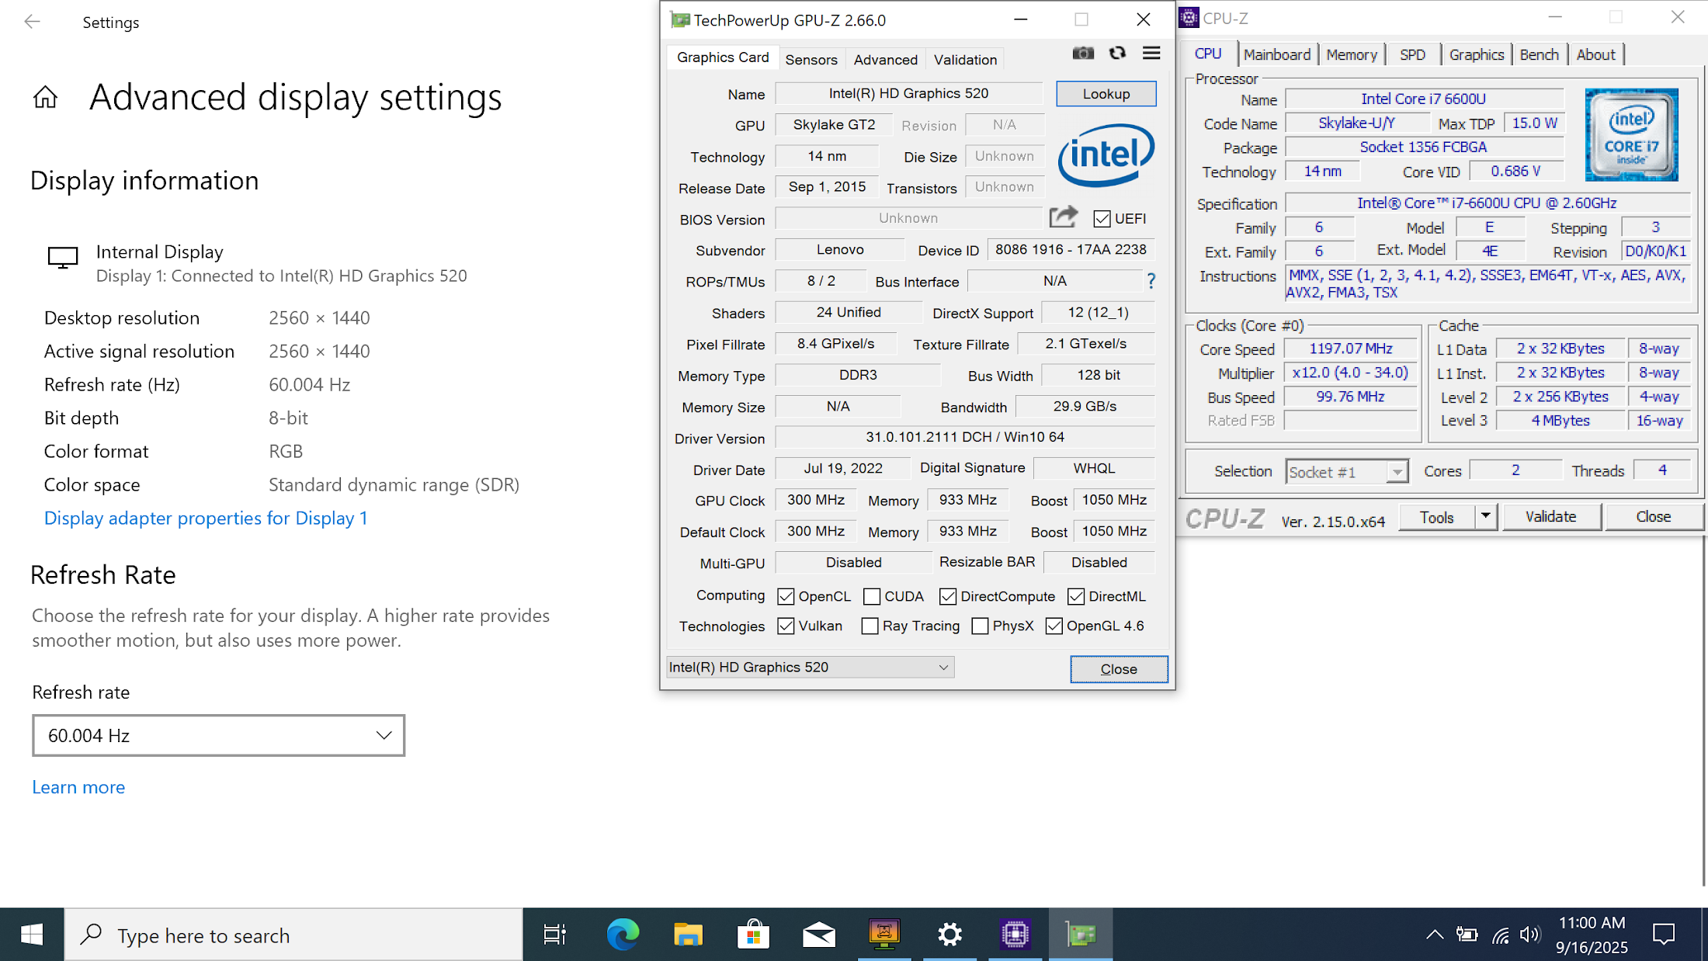Toggle the Ray Tracing checkbox

point(870,626)
